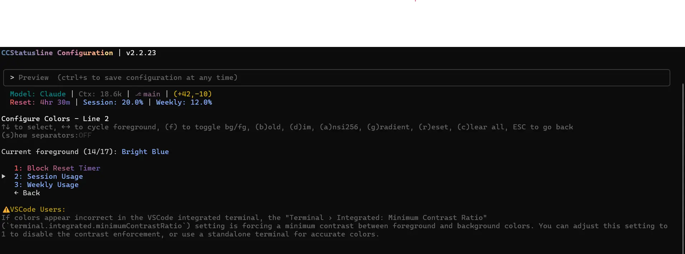Click the Preview box header
The width and height of the screenshot is (685, 254).
coord(336,78)
